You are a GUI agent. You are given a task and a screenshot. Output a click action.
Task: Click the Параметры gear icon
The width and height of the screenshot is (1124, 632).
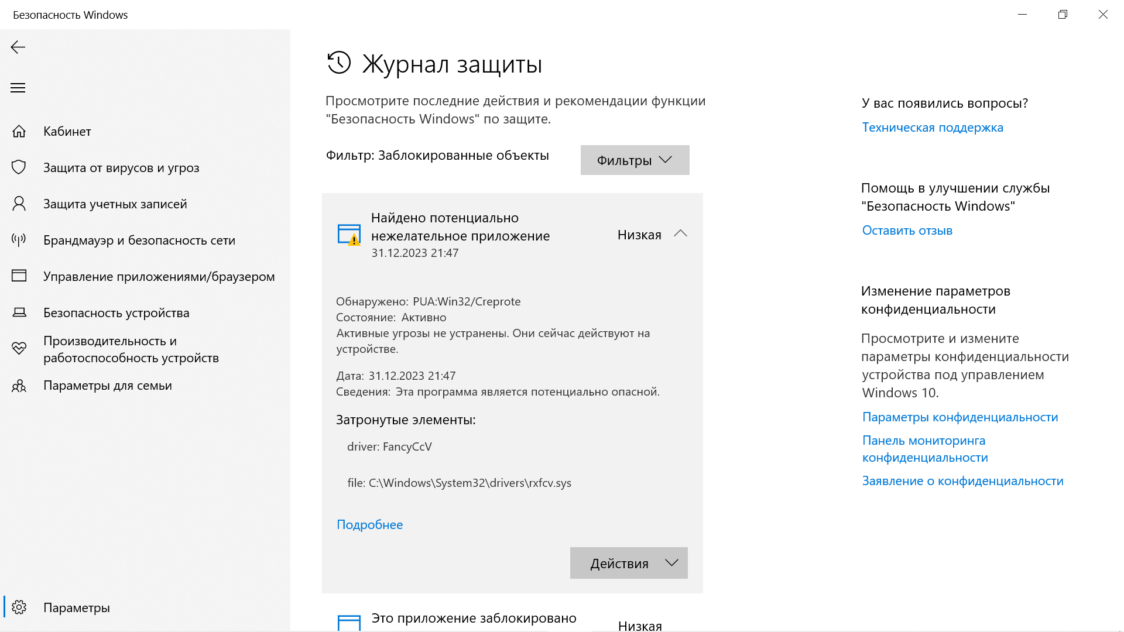point(19,607)
